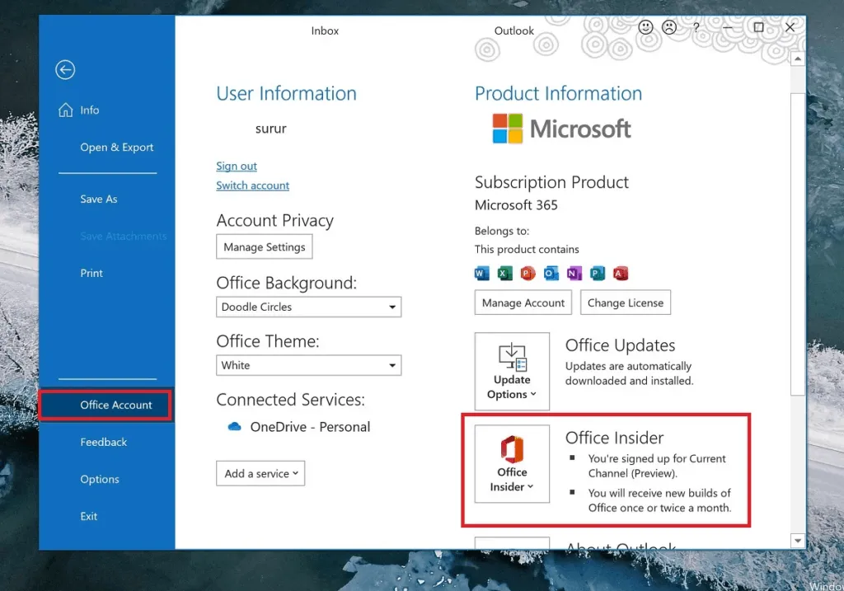Expand the Add a service dropdown
Image resolution: width=844 pixels, height=591 pixels.
coord(260,473)
